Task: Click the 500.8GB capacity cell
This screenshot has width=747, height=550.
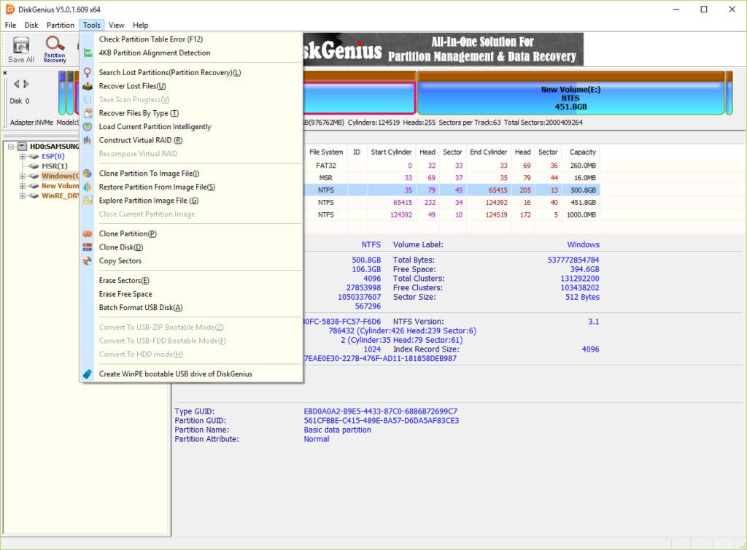Action: tap(583, 190)
